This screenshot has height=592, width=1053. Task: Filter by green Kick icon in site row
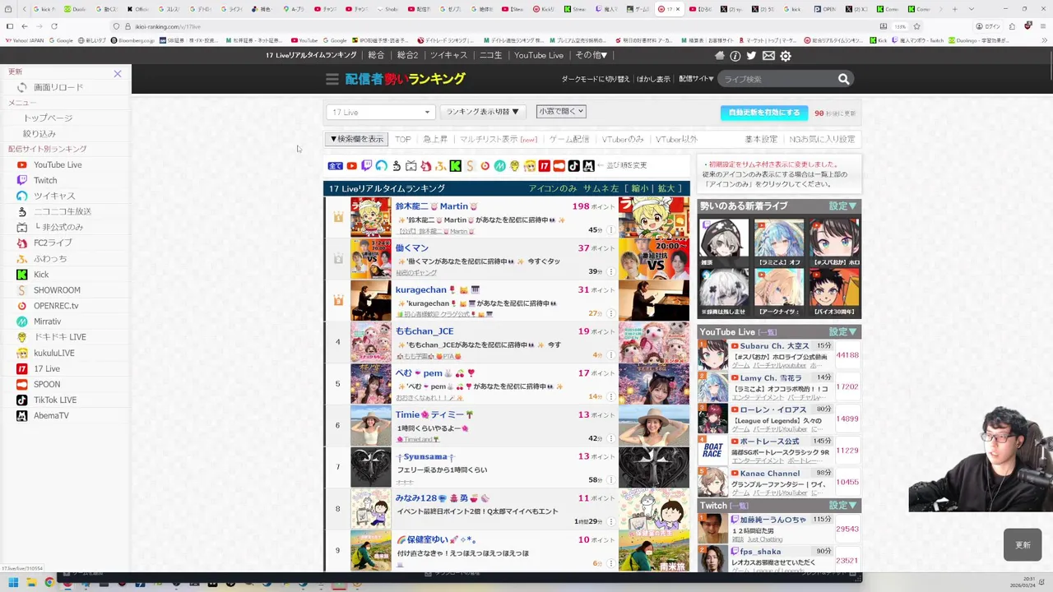(455, 166)
